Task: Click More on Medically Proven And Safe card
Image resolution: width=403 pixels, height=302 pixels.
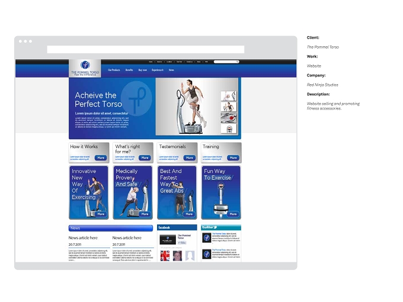Action: (145, 214)
